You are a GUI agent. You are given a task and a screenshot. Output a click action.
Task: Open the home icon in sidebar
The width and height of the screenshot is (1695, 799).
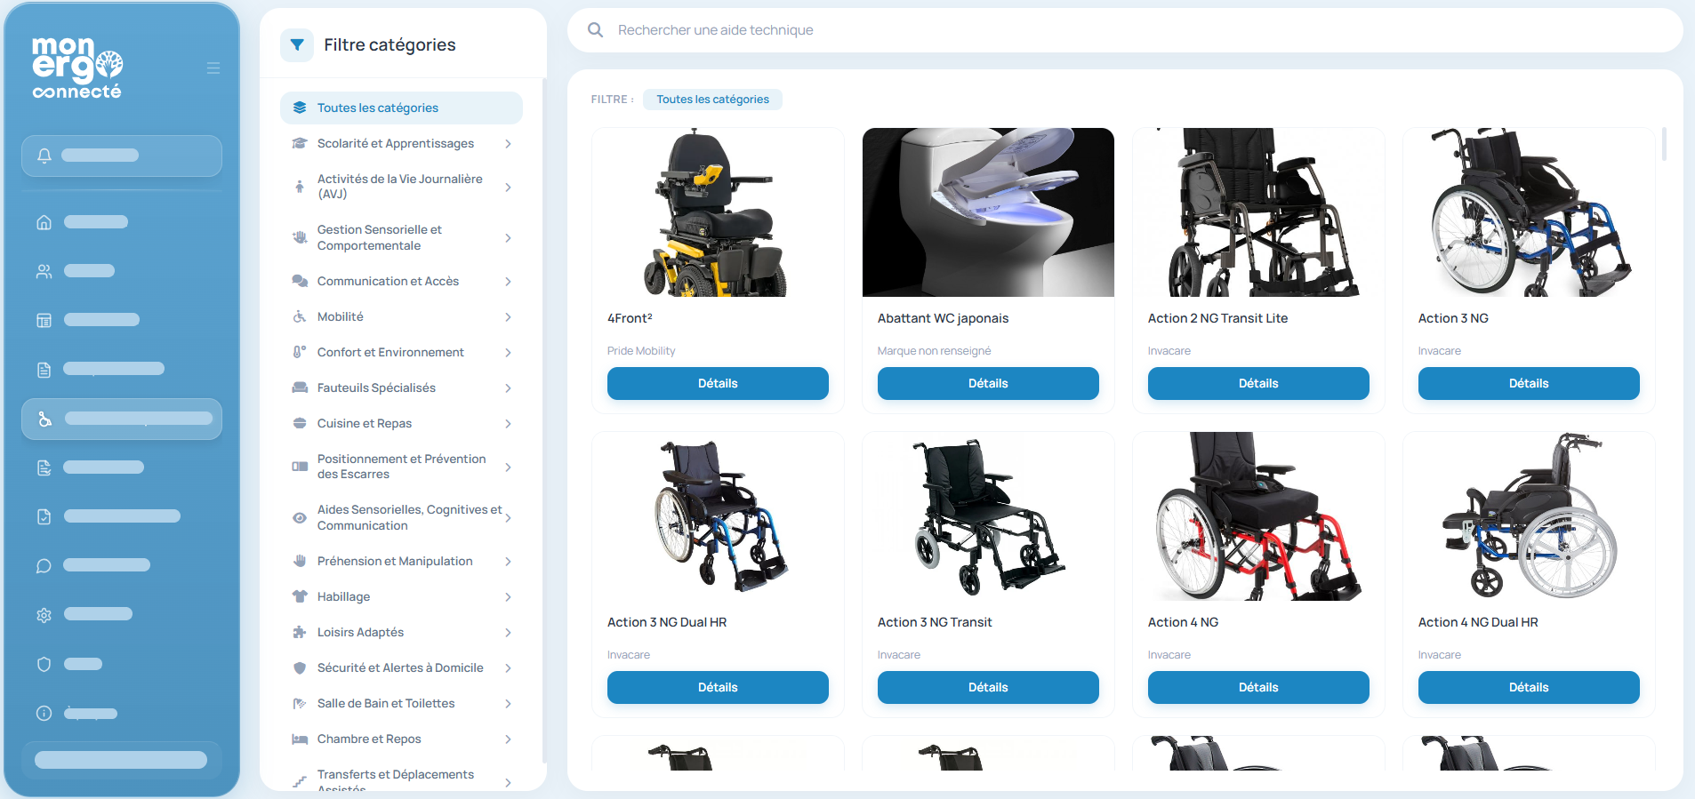tap(44, 222)
